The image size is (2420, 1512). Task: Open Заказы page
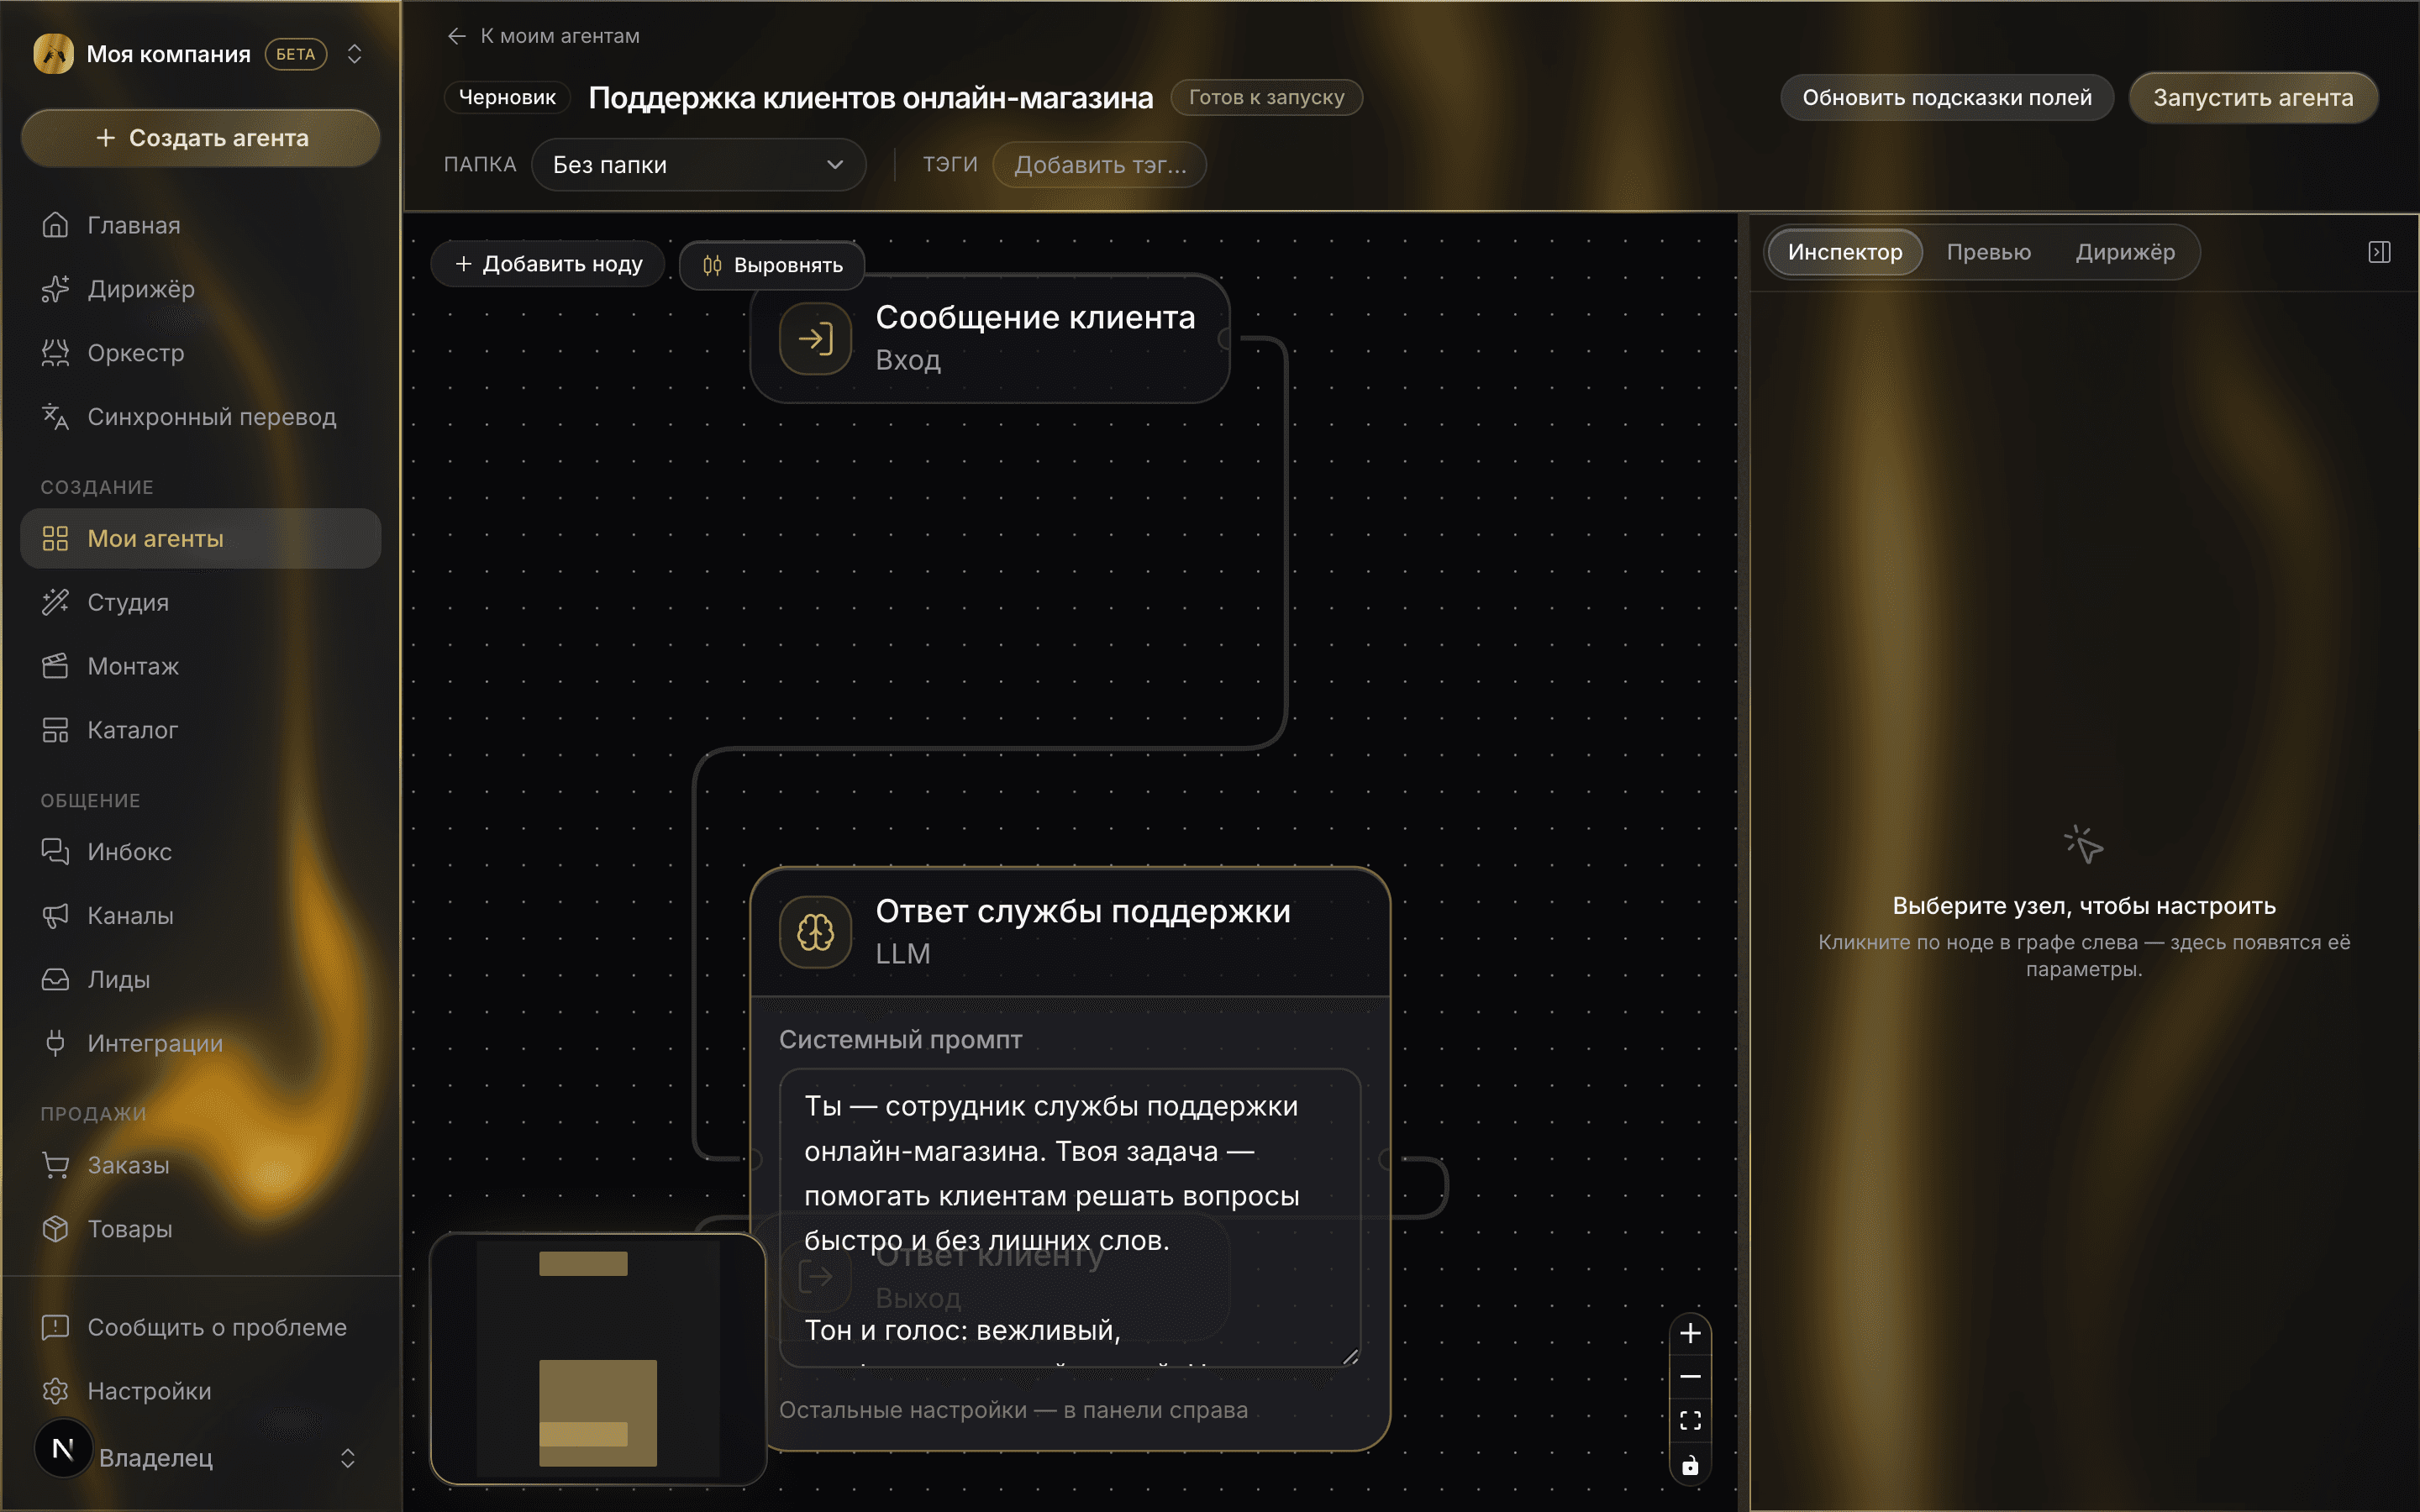tap(200, 1165)
